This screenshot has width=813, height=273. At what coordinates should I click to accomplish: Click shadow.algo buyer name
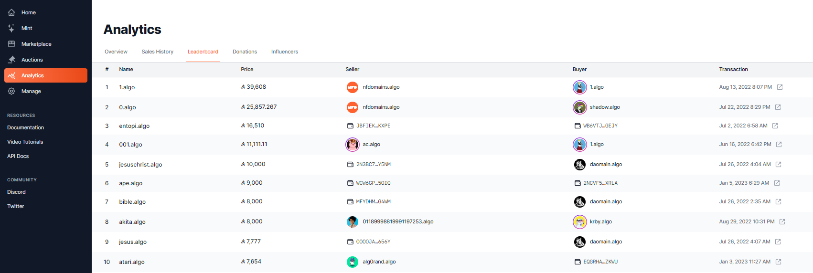[604, 107]
